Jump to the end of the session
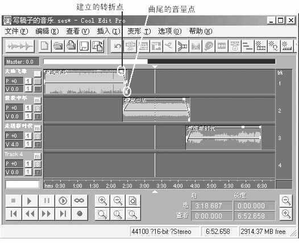The width and height of the screenshot is (299, 243). click(63, 214)
